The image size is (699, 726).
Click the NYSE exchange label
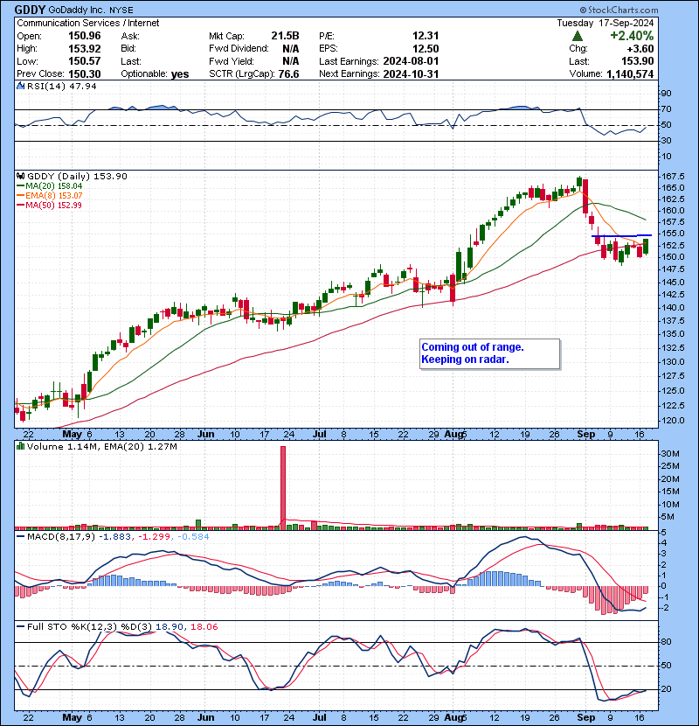(121, 10)
